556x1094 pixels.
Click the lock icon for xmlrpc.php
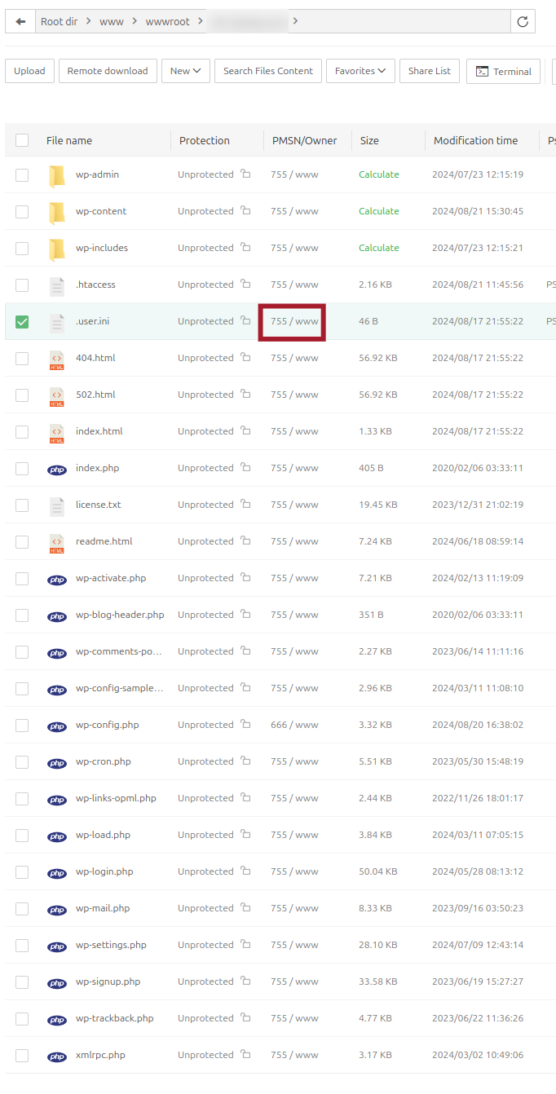(245, 1055)
